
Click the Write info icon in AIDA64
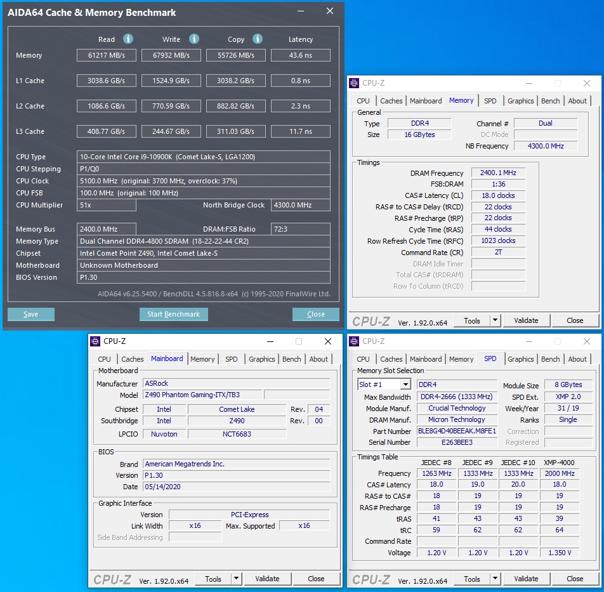tap(194, 39)
